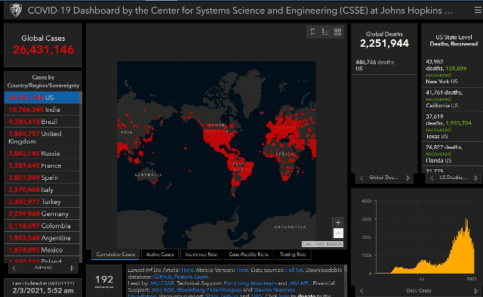Click the country list vertical scrollbar
Viewport: 483px width, 297px height.
[81, 177]
